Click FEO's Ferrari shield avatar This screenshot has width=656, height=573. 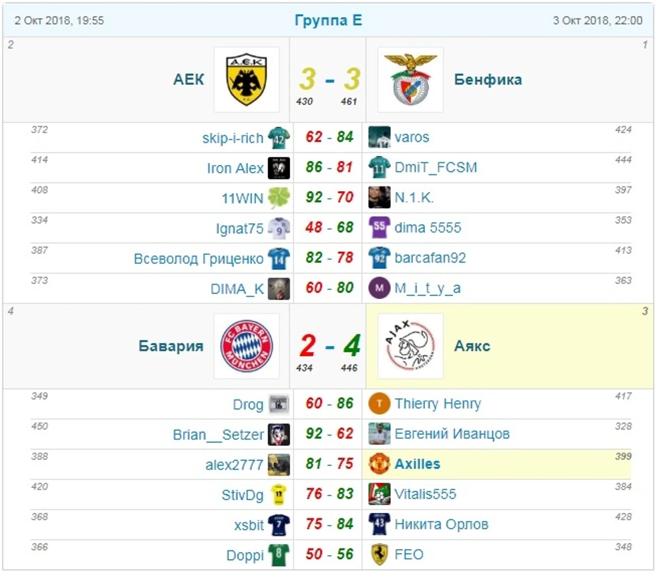(x=379, y=555)
